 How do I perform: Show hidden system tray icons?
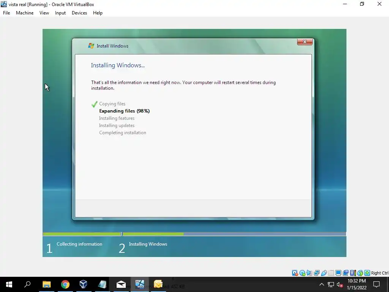321,284
